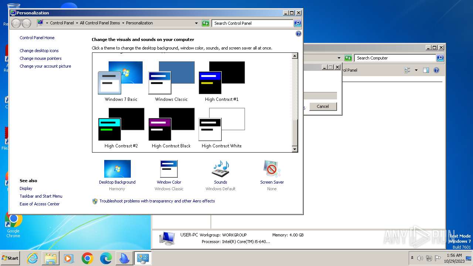The image size is (473, 266).
Task: Click theme list scrollbar down arrow
Action: [295, 149]
